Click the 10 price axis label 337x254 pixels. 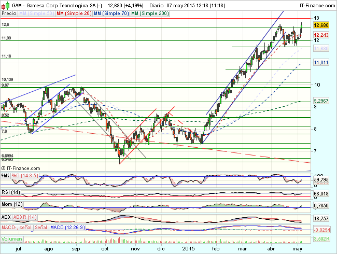(317, 85)
